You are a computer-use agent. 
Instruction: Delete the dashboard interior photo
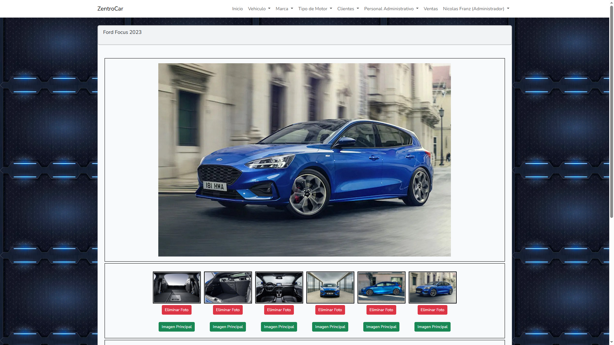(x=279, y=310)
